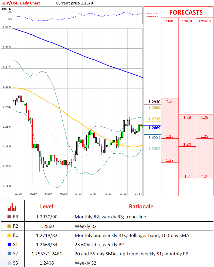This screenshot has width=214, height=267.
Task: Click the 1.2718/82 level cell
Action: [x=47, y=235]
